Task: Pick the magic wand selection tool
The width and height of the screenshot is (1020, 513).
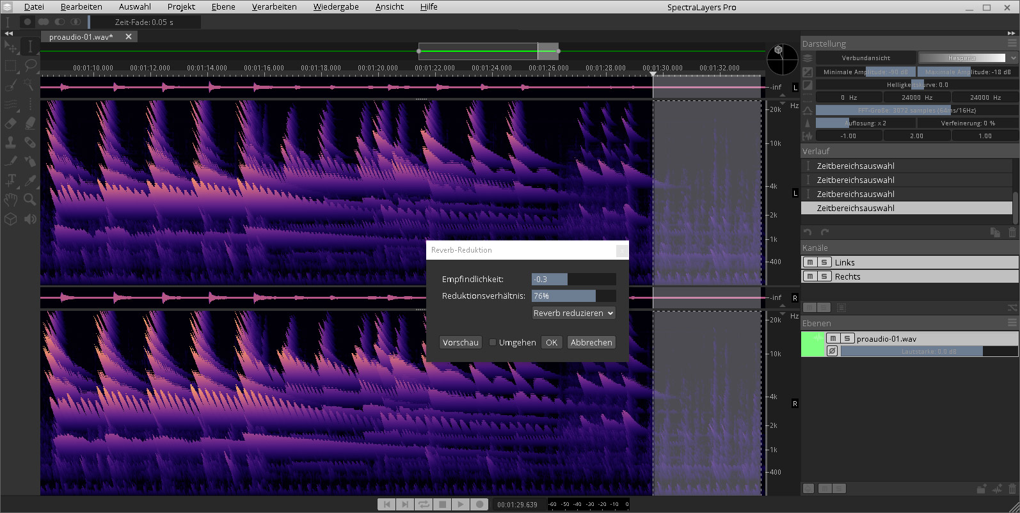Action: point(30,84)
